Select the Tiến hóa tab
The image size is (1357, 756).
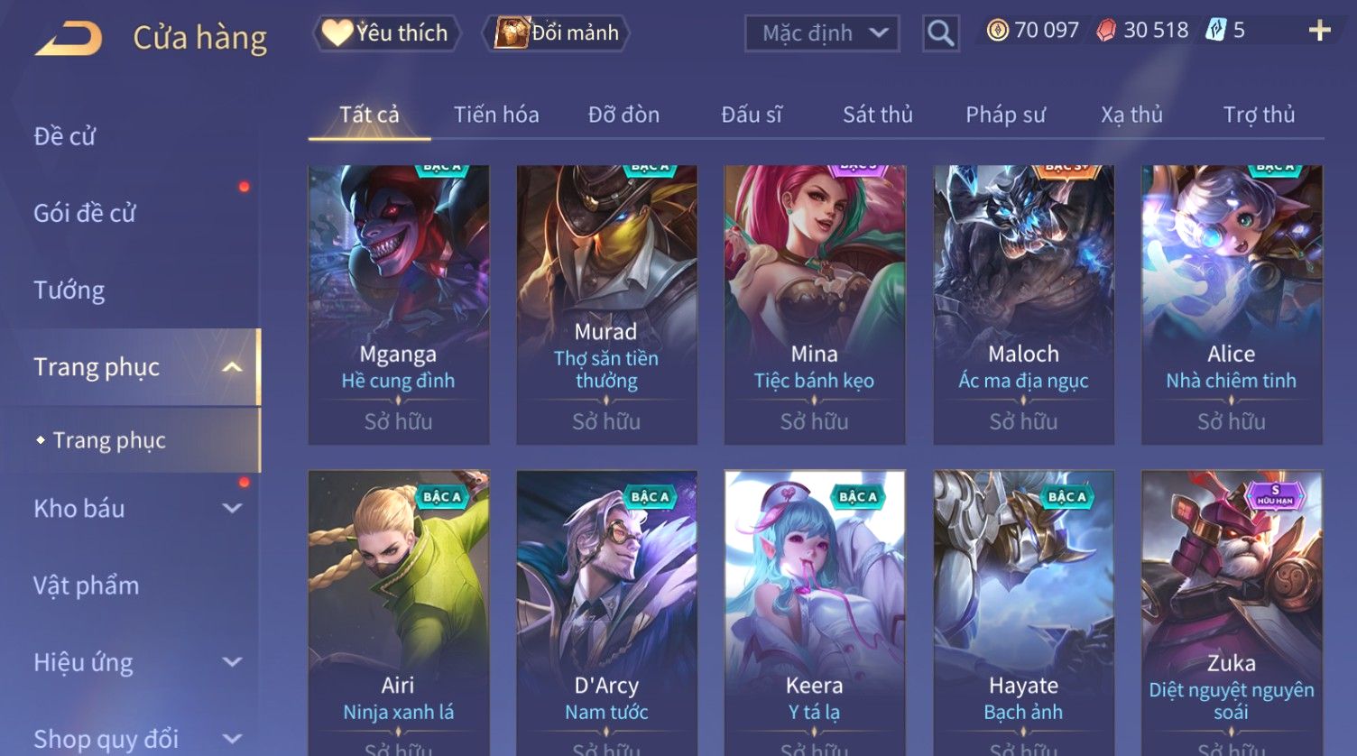(496, 115)
